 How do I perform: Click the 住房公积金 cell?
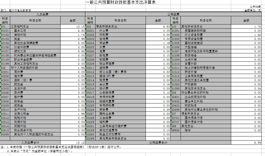point(35,114)
